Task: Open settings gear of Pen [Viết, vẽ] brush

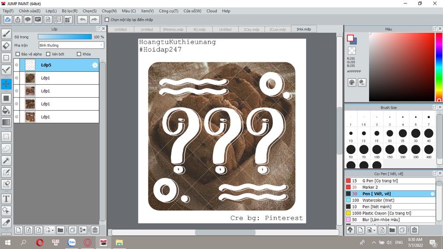Action: 432,194
